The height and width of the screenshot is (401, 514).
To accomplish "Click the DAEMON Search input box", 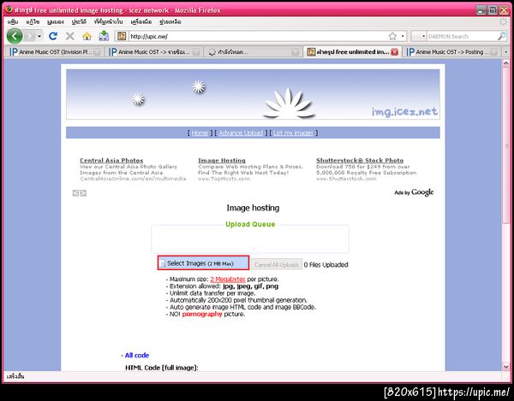I will [462, 36].
